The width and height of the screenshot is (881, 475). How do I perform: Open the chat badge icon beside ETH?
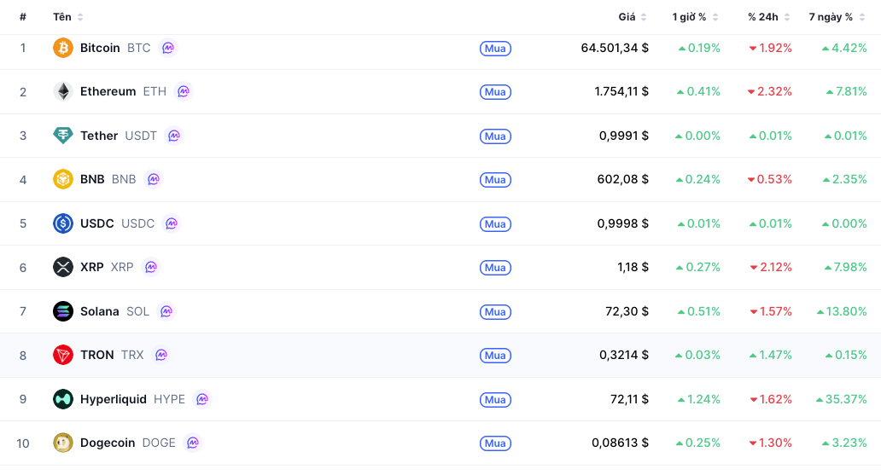point(184,91)
